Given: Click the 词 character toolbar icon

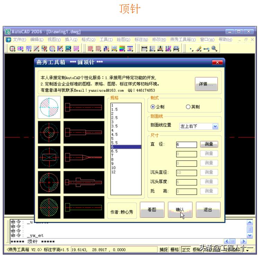Looking at the screenshot, I should tap(76, 49).
